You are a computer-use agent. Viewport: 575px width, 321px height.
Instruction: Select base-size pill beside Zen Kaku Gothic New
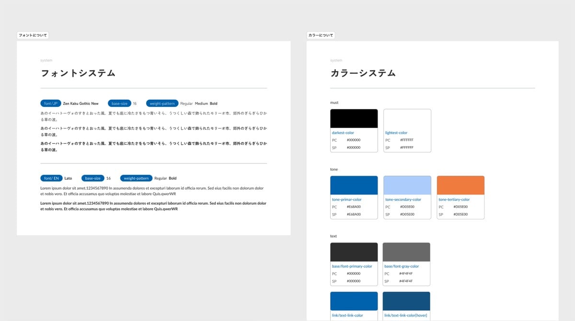tap(119, 103)
